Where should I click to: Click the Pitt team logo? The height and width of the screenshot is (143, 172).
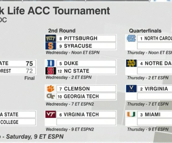pos(50,38)
